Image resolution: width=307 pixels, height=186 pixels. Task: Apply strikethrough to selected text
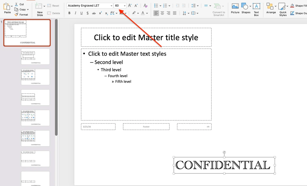94,13
